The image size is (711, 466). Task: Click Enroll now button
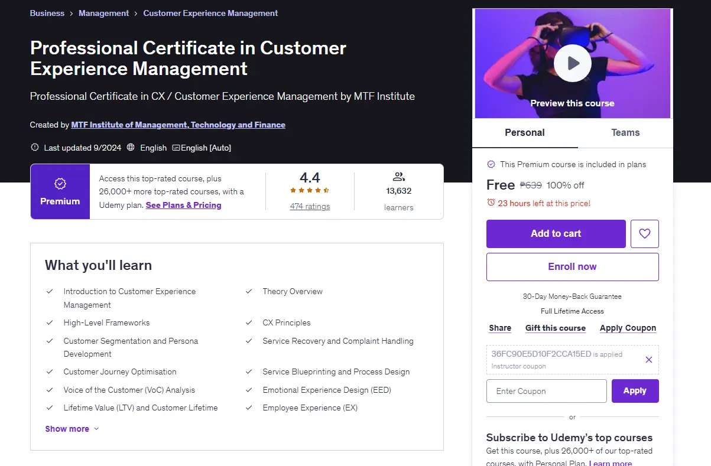[572, 267]
